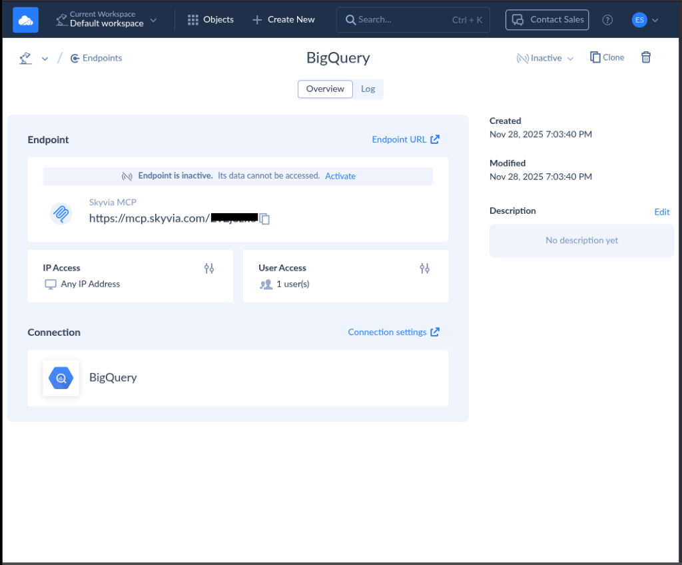The width and height of the screenshot is (682, 565).
Task: Click the Skyvia cloud logo
Action: point(25,19)
